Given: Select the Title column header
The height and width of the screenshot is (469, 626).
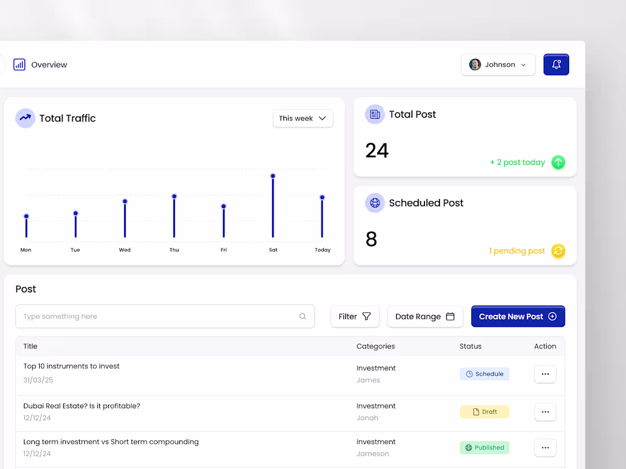Looking at the screenshot, I should pyautogui.click(x=30, y=346).
